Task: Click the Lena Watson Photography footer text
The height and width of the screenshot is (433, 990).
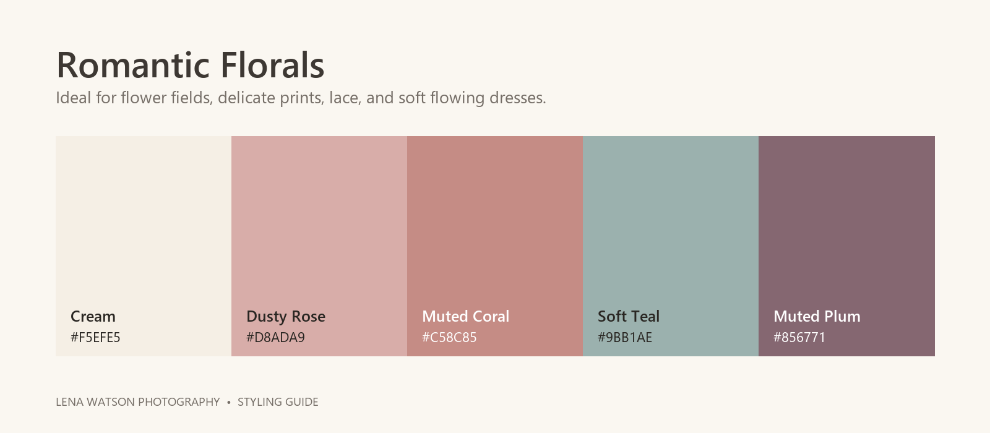Action: (138, 402)
